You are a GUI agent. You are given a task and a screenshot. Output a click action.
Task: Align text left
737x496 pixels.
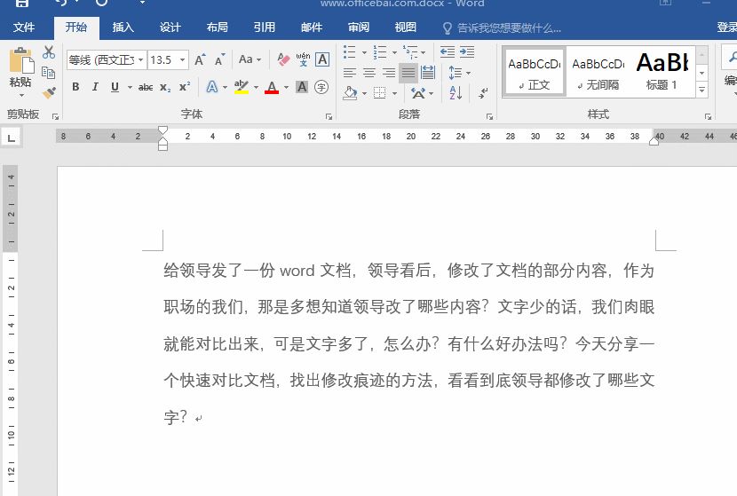tap(349, 73)
